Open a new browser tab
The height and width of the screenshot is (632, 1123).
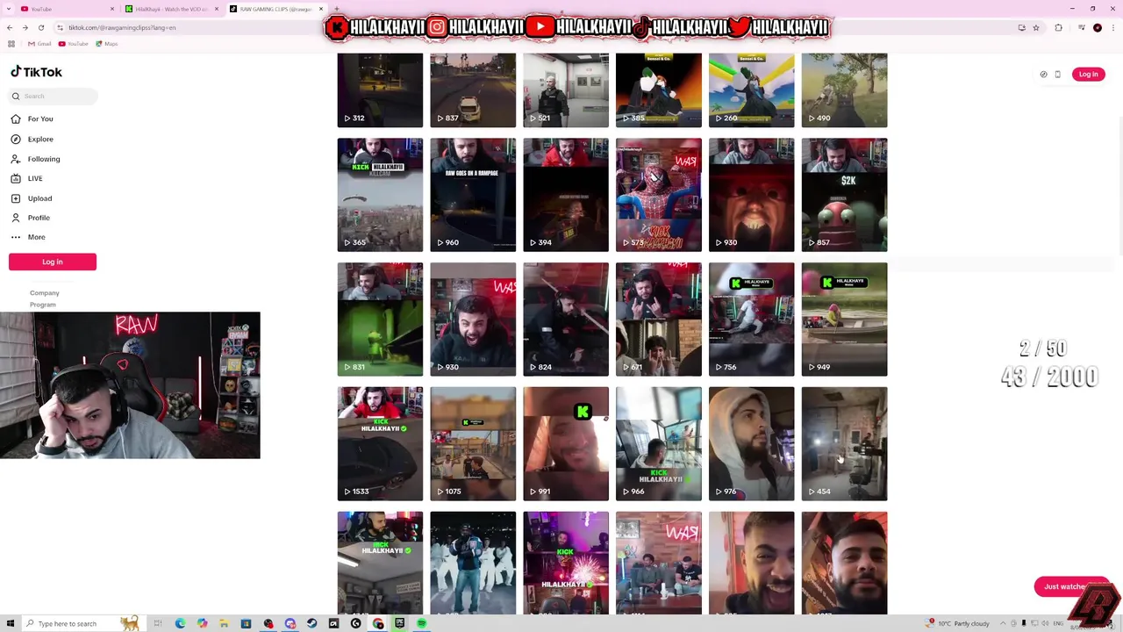click(x=337, y=9)
